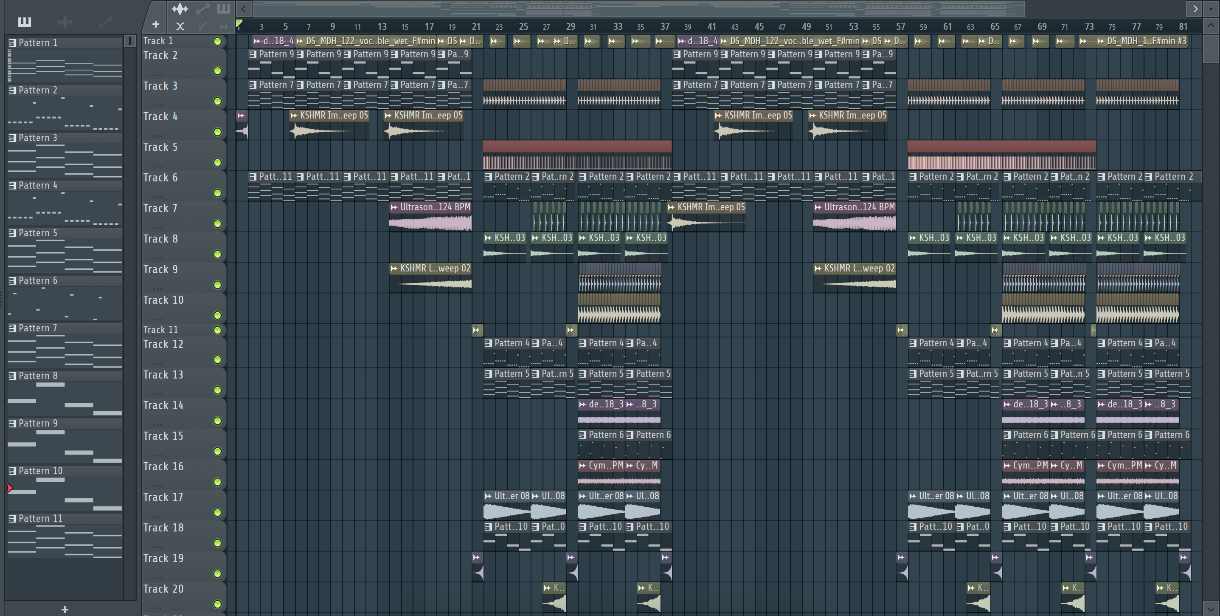1220x616 pixels.
Task: Select the pattern clip focus piano icon
Action: [x=224, y=8]
